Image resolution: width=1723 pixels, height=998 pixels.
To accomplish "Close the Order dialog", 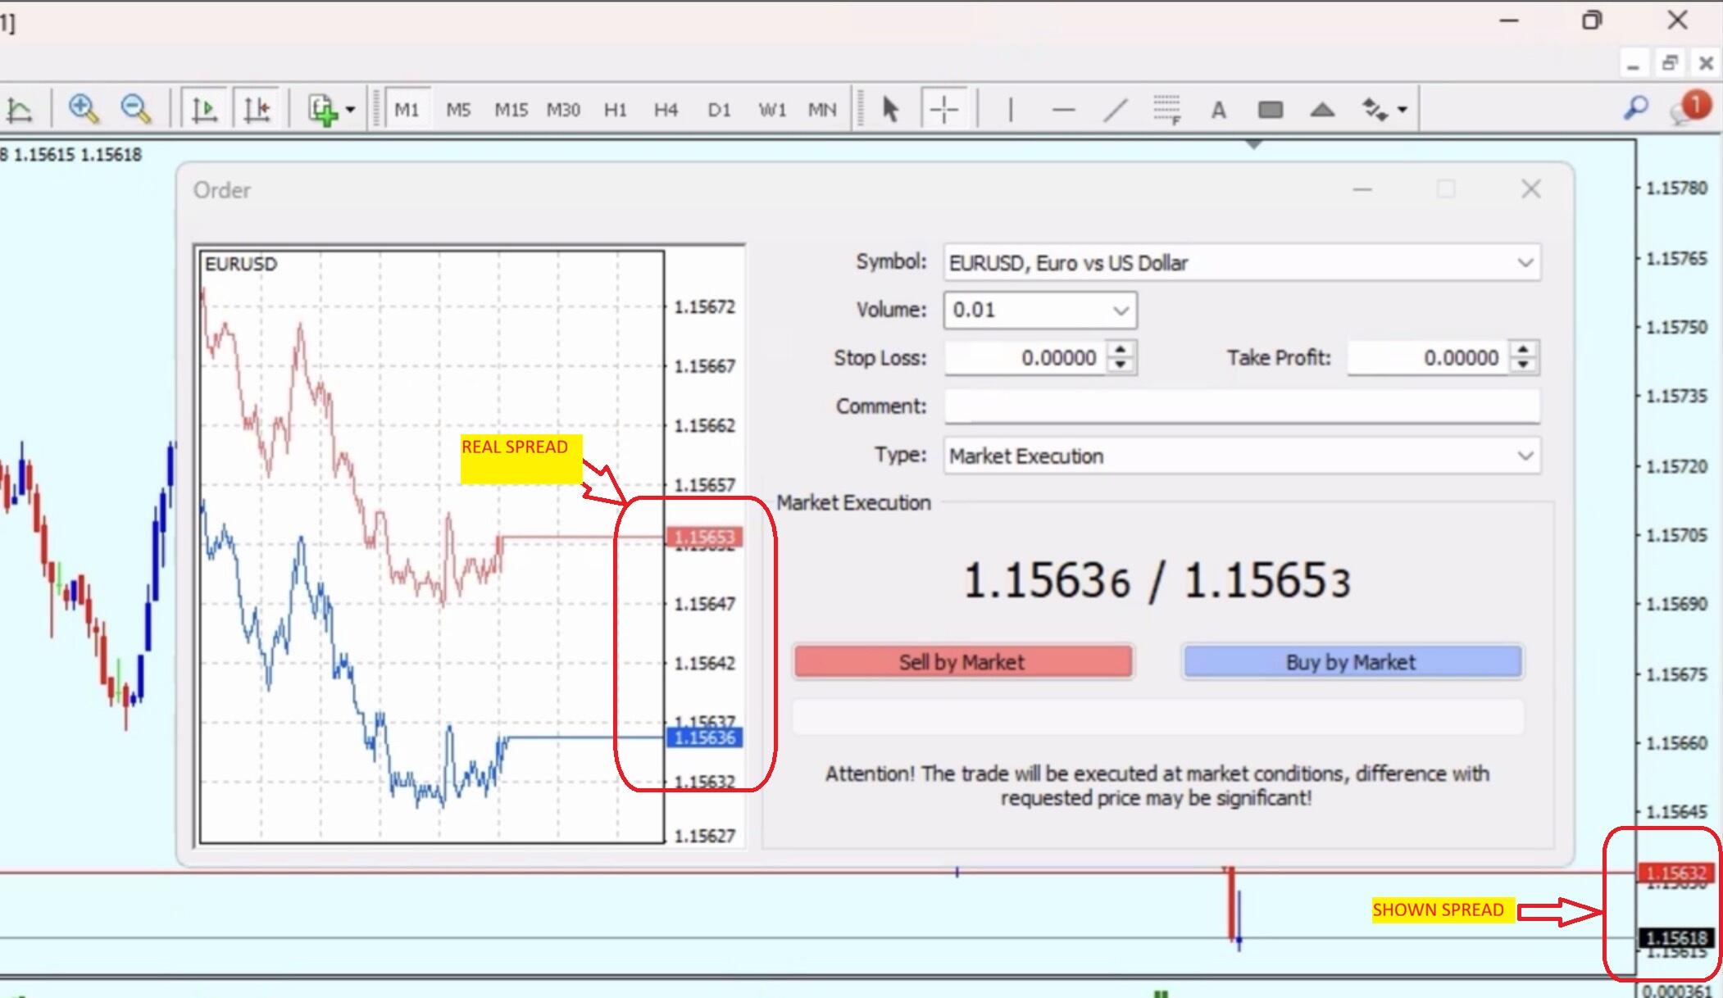I will (1530, 189).
